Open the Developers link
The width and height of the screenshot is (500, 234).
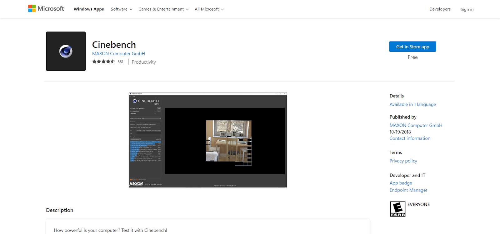pyautogui.click(x=440, y=9)
